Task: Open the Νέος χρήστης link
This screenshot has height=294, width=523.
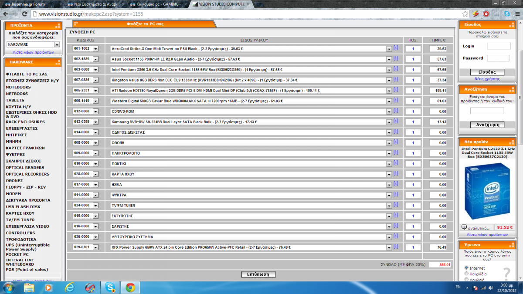Action: coord(487,79)
